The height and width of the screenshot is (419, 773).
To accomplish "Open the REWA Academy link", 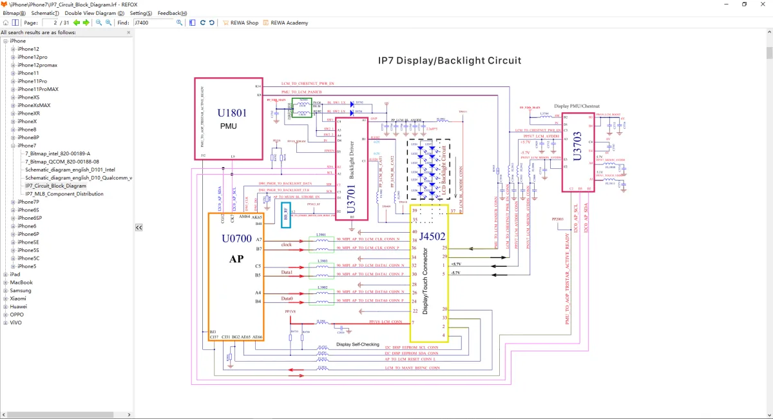I will (285, 23).
